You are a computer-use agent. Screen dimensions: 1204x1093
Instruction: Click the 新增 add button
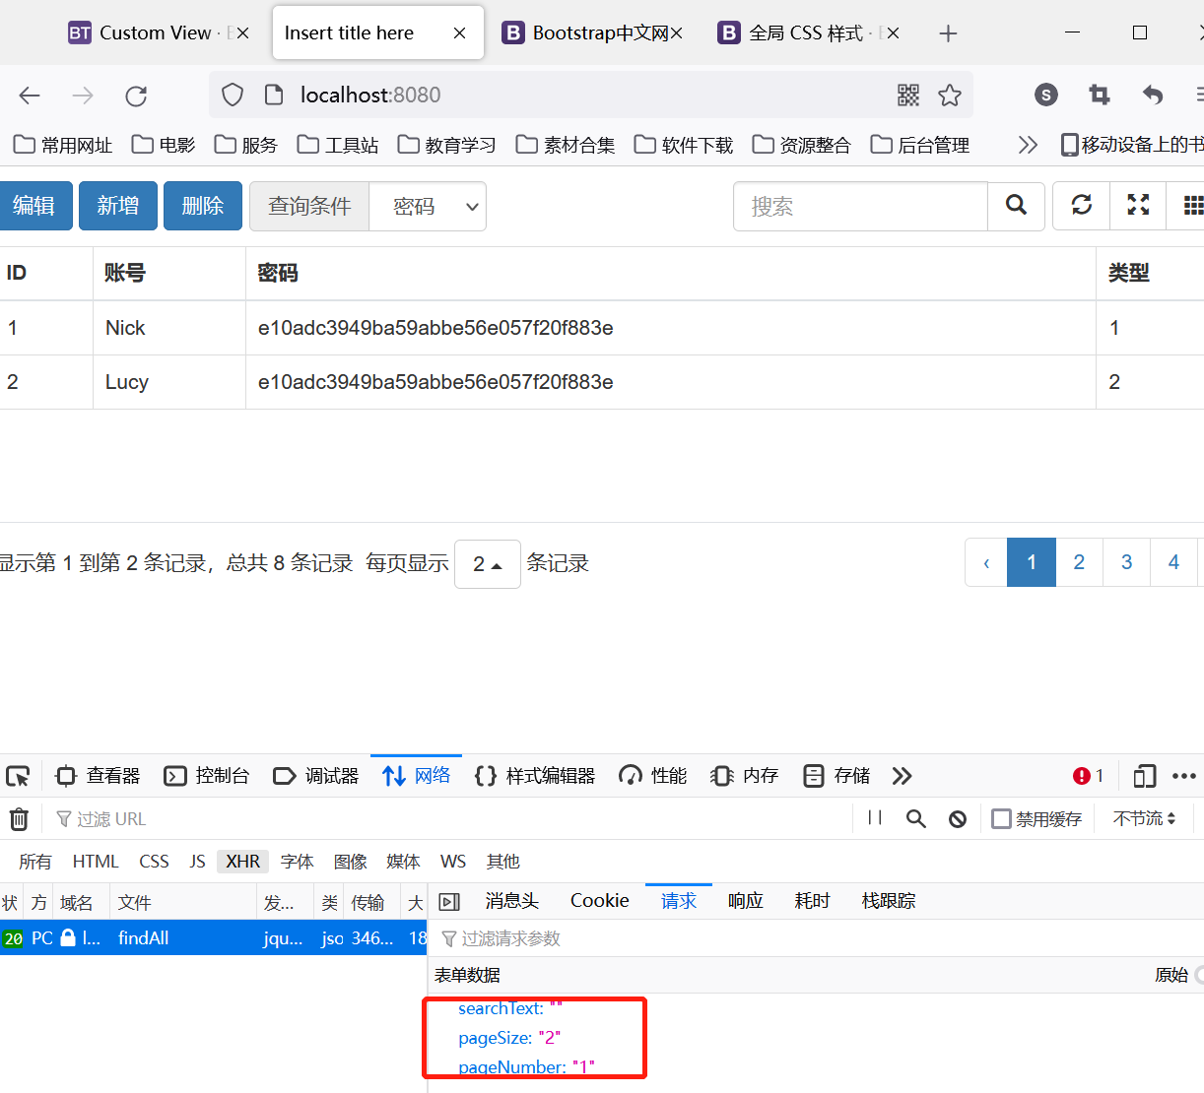coord(118,206)
